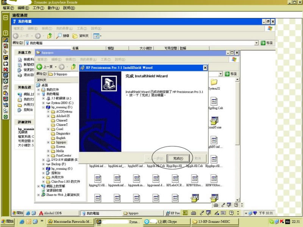The width and height of the screenshot is (303, 227).
Task: Click the up-folder icon in hppspro toolbar
Action: coord(73,67)
